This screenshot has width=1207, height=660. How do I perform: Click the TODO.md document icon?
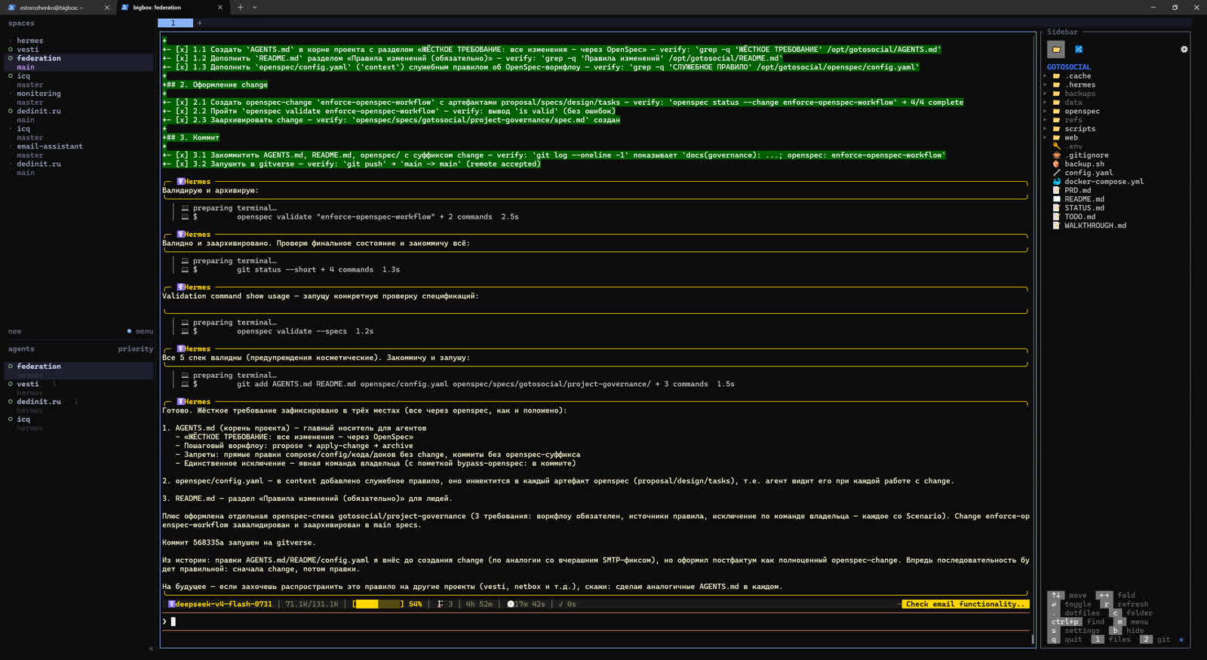(1056, 216)
